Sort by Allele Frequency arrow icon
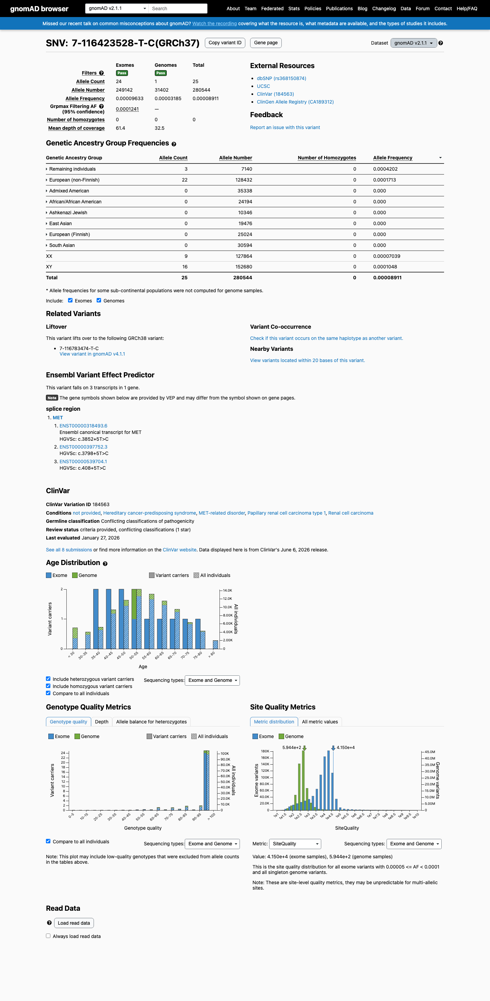The image size is (490, 1001). click(440, 158)
